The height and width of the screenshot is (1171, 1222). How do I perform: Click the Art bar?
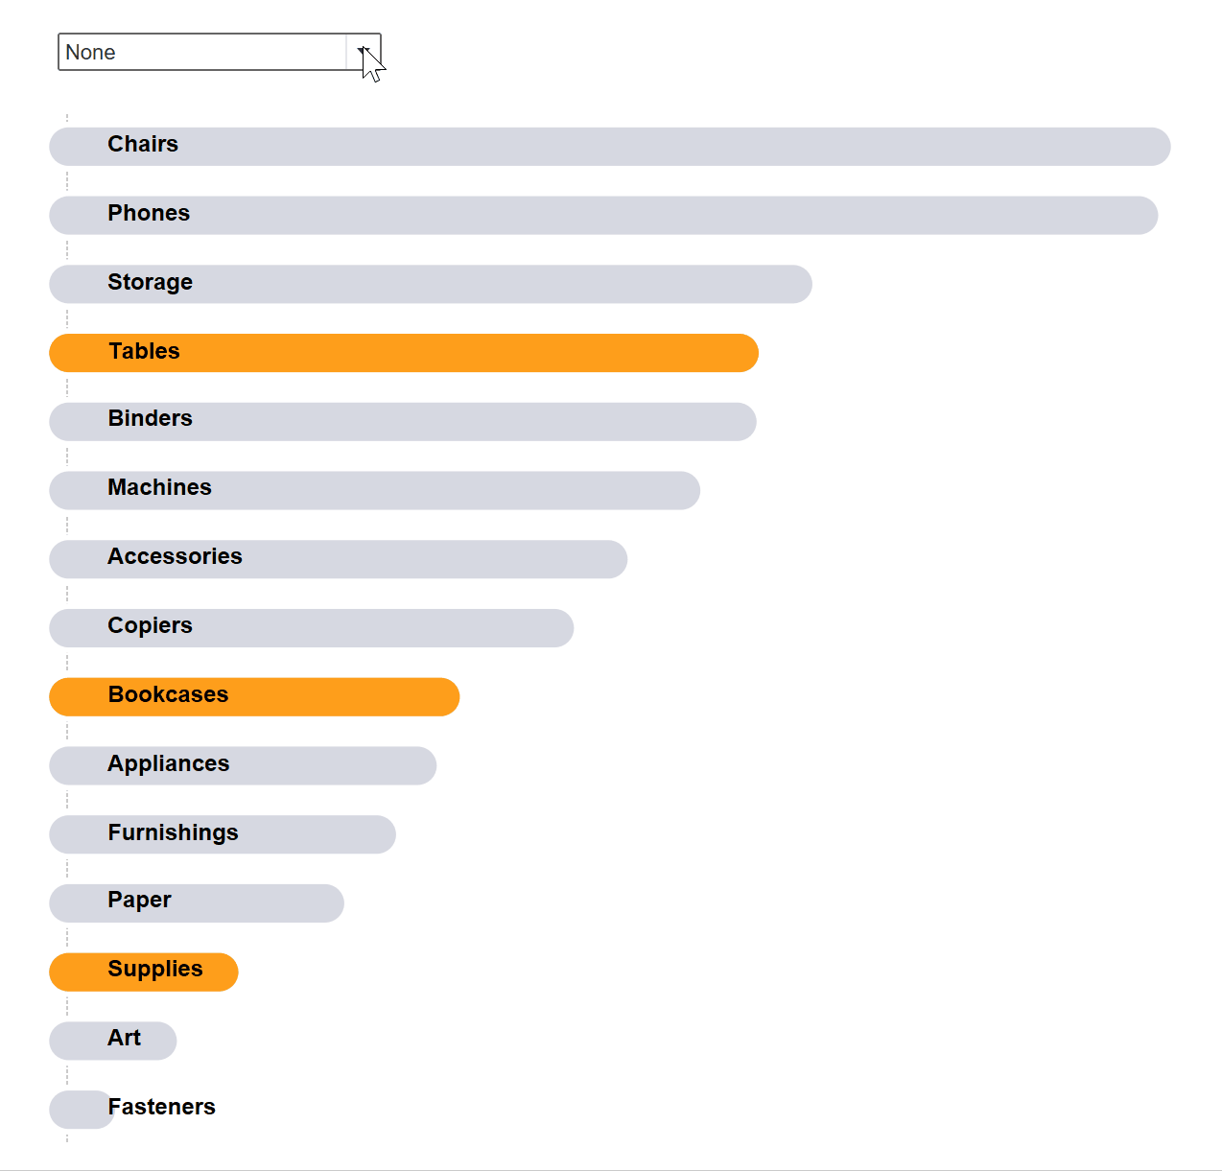(x=112, y=1041)
